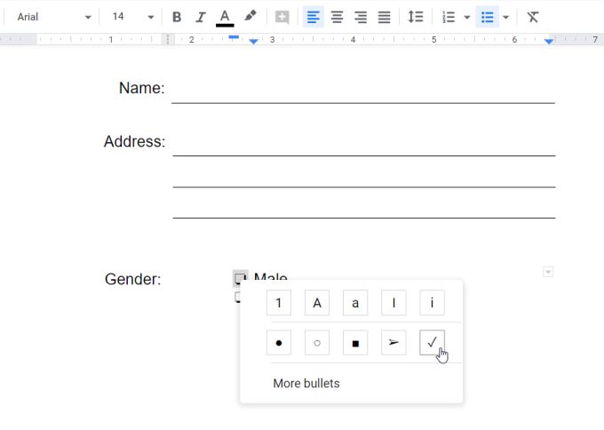604x430 pixels.
Task: Open the text color picker
Action: tap(225, 17)
